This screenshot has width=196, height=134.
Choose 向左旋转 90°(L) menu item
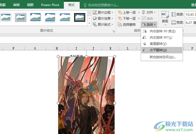pyautogui.click(x=162, y=37)
